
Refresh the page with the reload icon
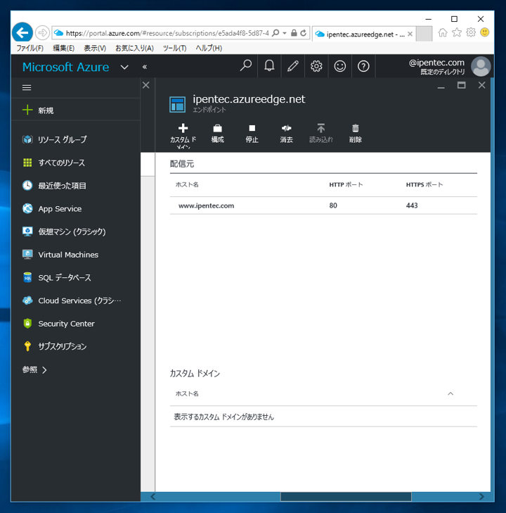(304, 33)
